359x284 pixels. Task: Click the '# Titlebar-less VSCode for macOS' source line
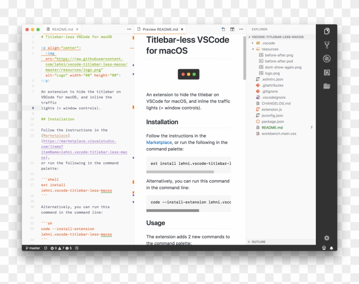pyautogui.click(x=77, y=37)
